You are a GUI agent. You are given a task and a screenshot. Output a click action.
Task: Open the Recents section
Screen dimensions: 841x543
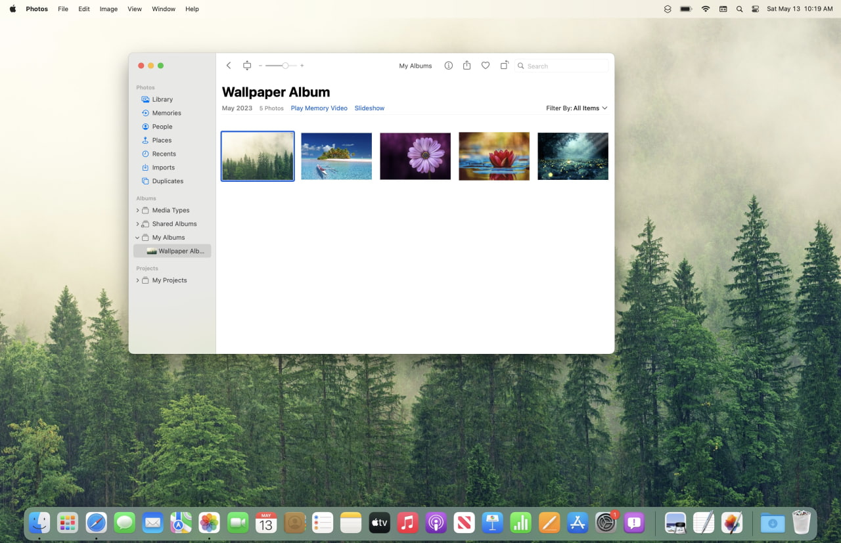(162, 154)
